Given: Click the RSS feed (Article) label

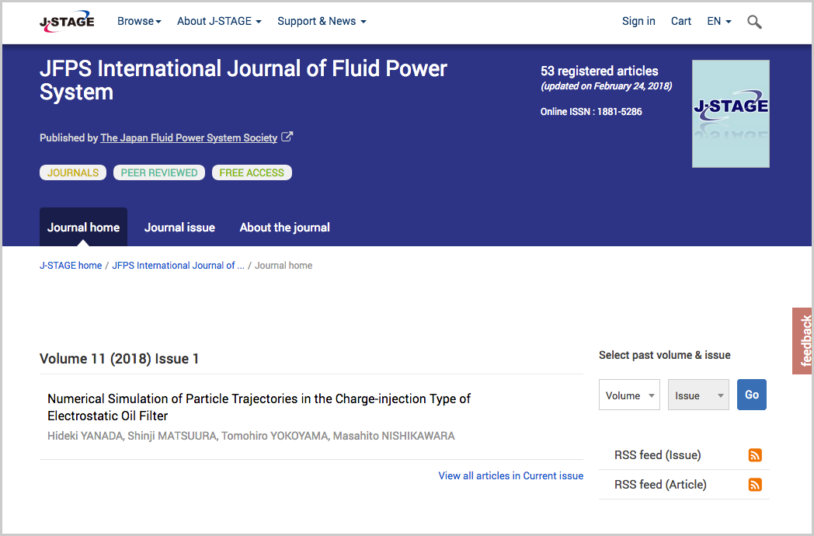Looking at the screenshot, I should [x=660, y=485].
